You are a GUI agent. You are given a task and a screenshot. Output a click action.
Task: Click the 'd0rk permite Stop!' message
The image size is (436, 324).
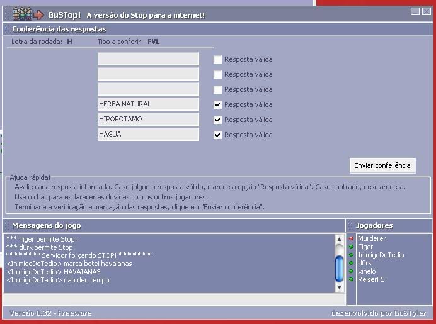(x=40, y=247)
